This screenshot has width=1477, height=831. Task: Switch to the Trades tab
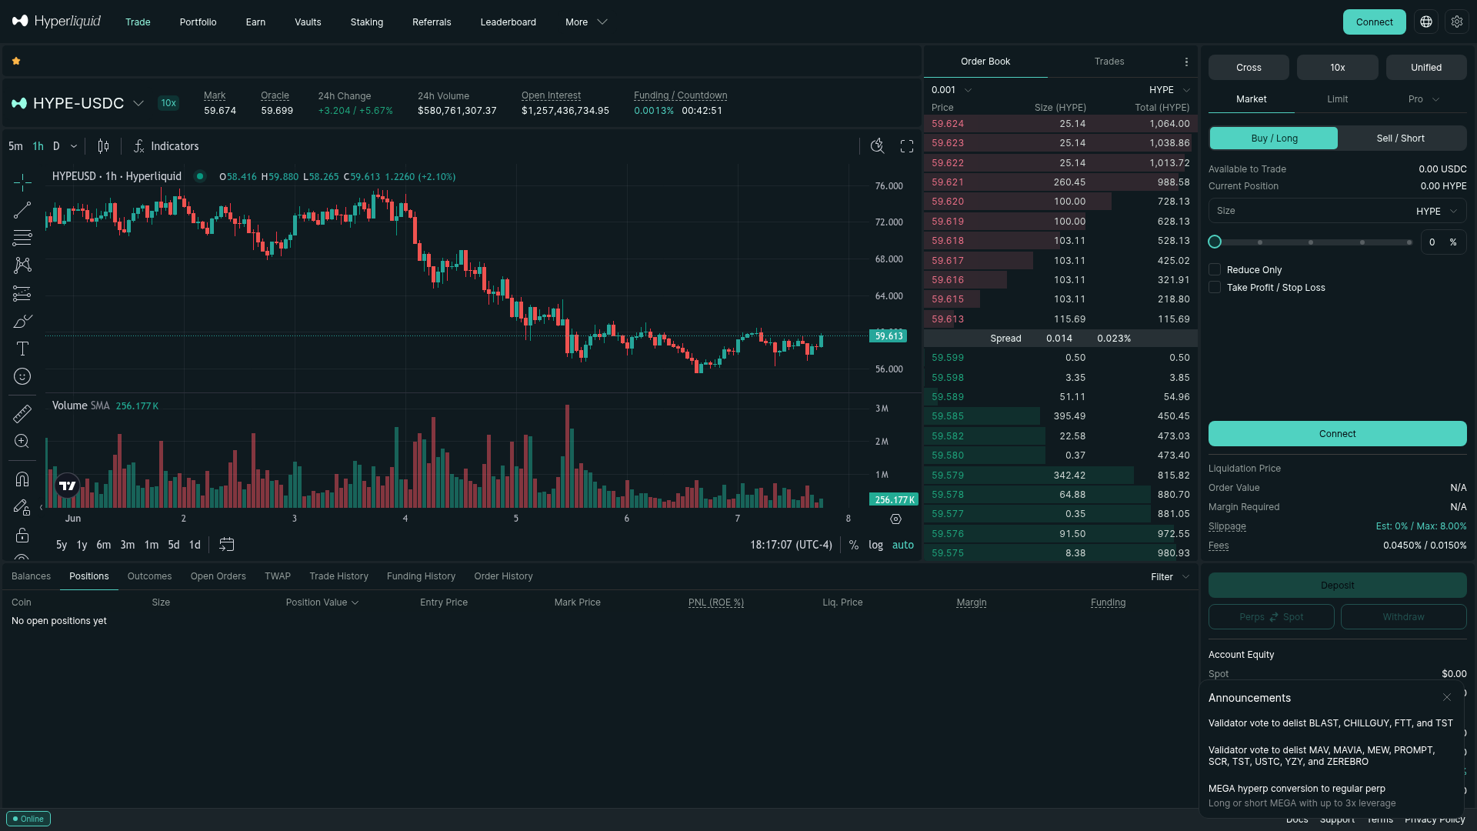pyautogui.click(x=1109, y=62)
